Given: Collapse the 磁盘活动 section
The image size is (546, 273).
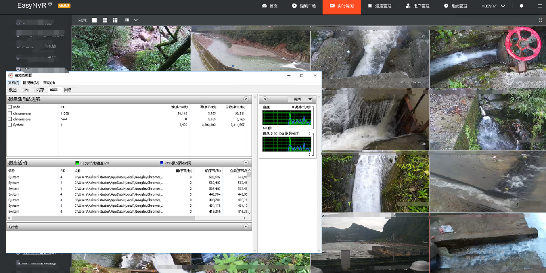Looking at the screenshot, I should tap(246, 163).
